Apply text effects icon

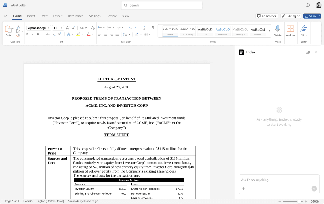69,34
